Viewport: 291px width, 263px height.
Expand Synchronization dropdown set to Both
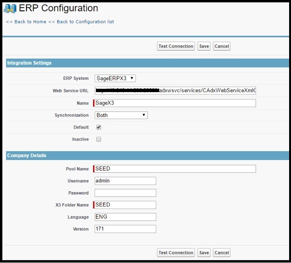[121, 115]
